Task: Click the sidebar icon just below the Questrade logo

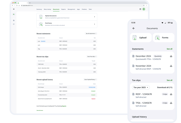Action: (14, 20)
